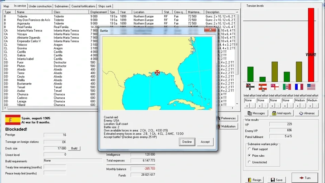Screen dimensions: 325x183
Task: Sort ship list by Description column
Action: [x=220, y=12]
